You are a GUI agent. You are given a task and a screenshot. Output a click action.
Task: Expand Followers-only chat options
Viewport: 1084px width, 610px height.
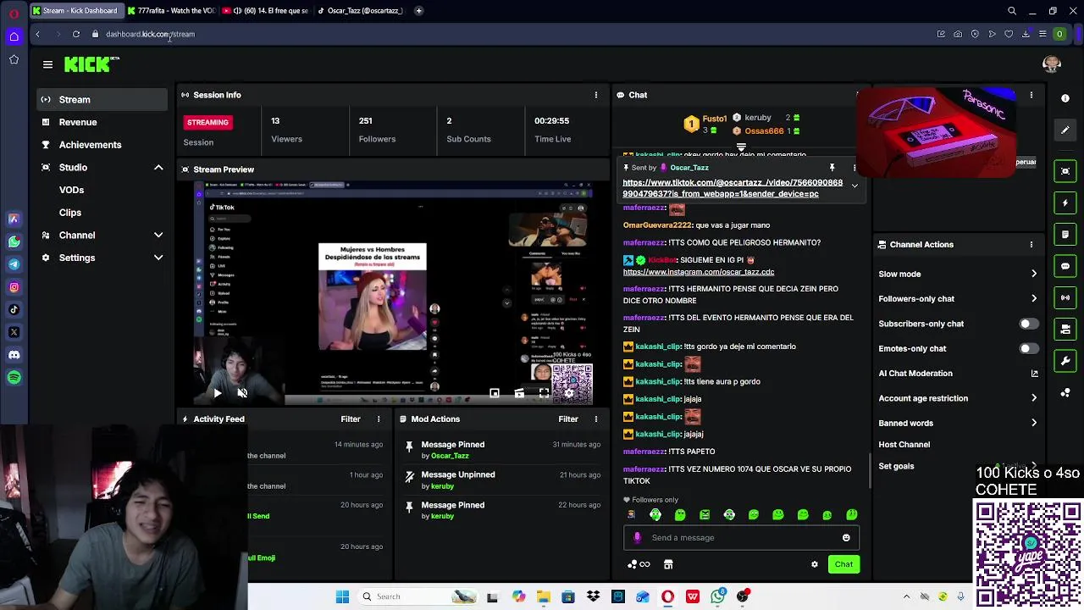(1033, 298)
